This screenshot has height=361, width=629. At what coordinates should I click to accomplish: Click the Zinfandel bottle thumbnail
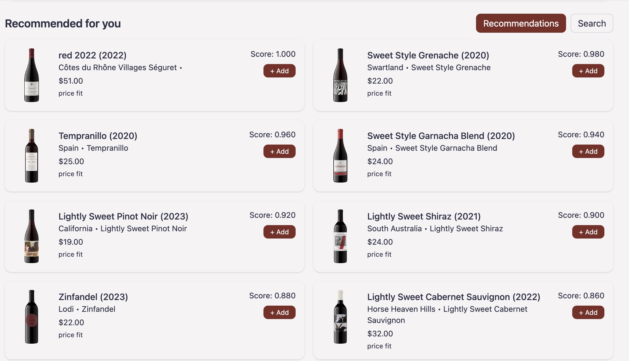point(32,317)
